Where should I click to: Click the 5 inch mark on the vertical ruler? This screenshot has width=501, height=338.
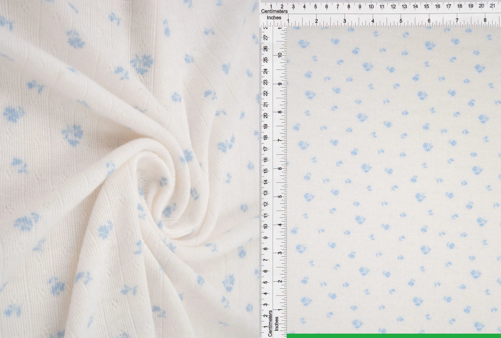(280, 197)
